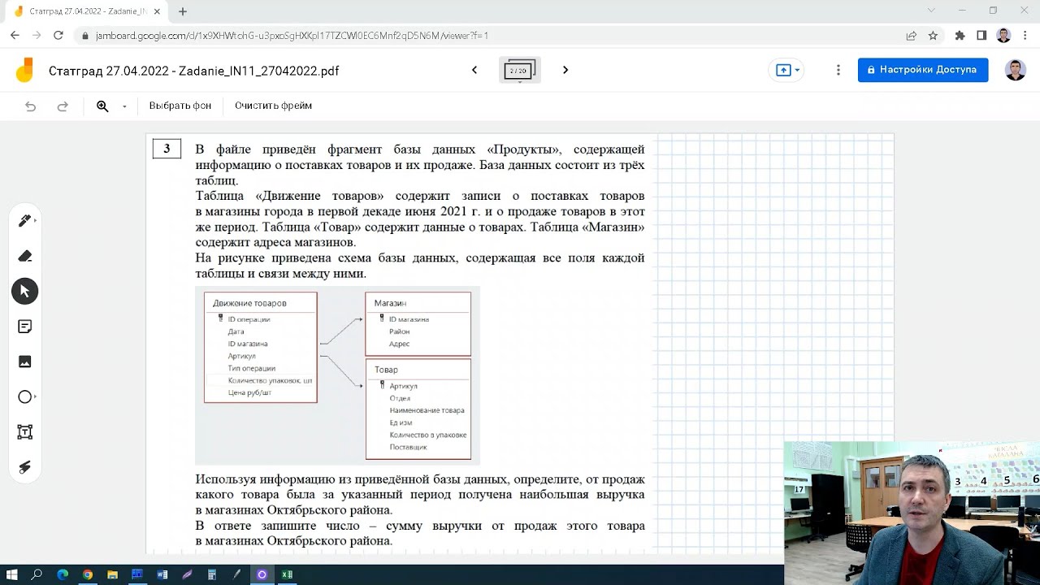Screen dimensions: 1040x585
Task: Select the Eraser tool
Action: [x=24, y=256]
